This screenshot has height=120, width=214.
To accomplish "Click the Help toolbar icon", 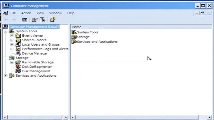I will [x=53, y=20].
